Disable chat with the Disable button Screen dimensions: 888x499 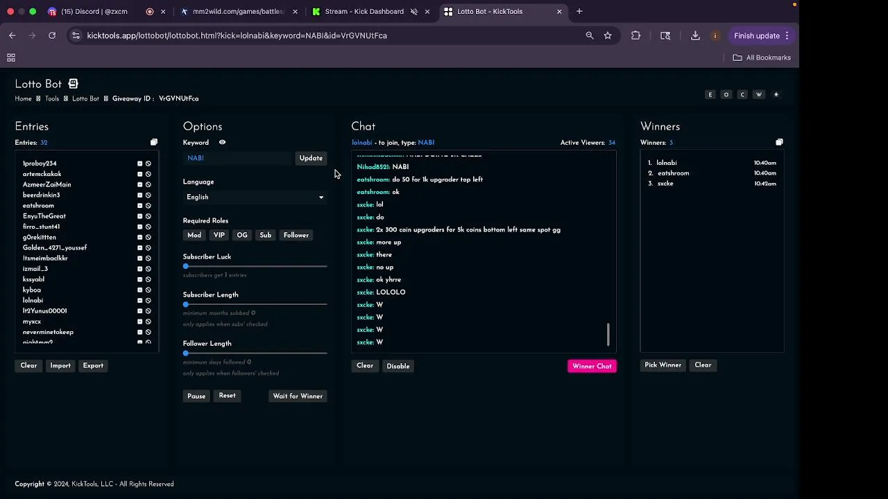coord(398,366)
